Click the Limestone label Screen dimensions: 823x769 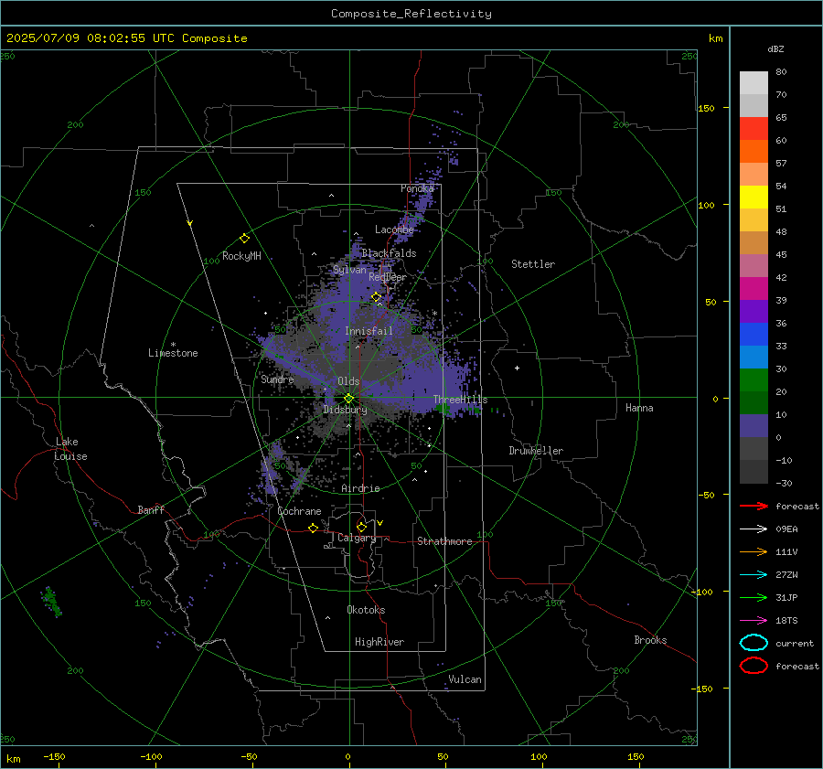(173, 353)
